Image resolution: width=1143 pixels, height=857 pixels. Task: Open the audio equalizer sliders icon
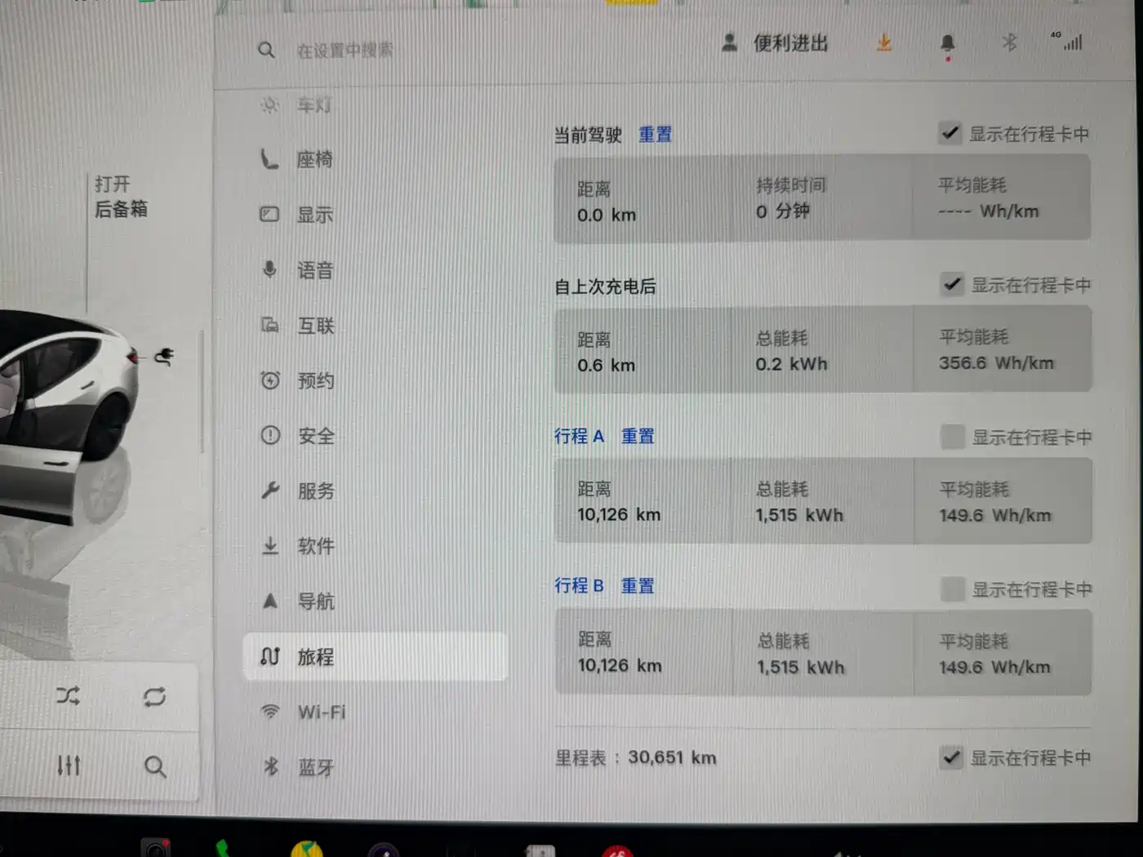point(69,766)
